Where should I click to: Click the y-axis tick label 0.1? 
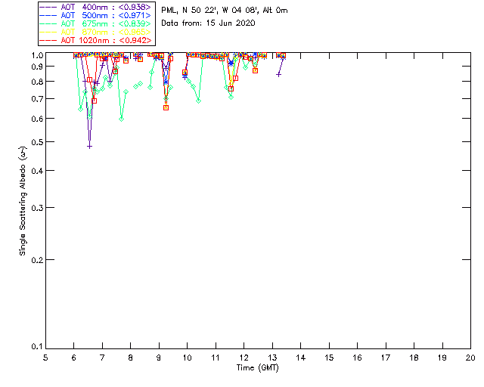(35, 347)
